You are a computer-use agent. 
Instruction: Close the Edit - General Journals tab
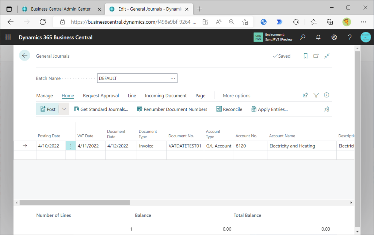point(187,9)
